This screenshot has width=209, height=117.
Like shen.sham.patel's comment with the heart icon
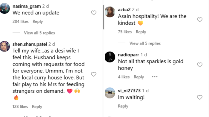[93, 74]
